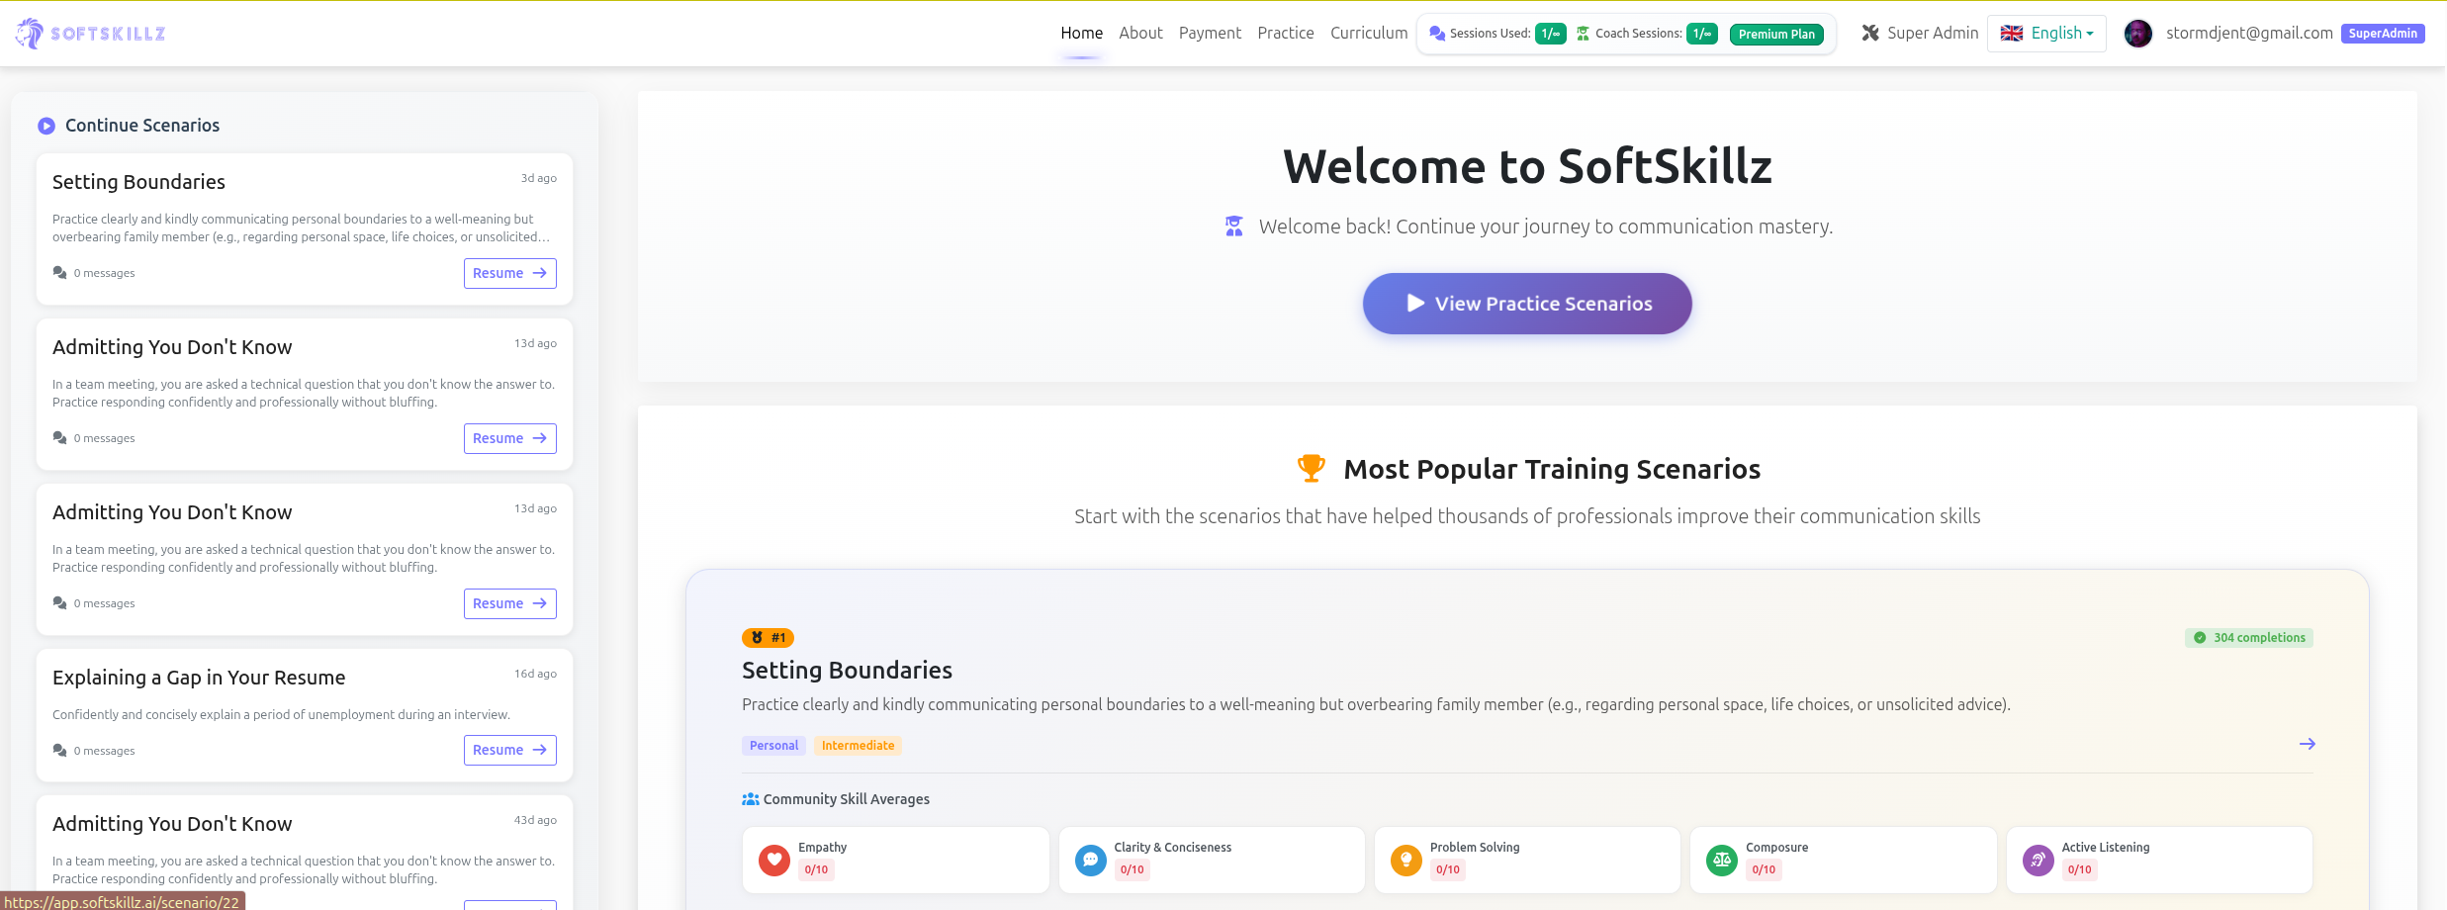The width and height of the screenshot is (2447, 910).
Task: Click the Empathy heart icon
Action: [x=772, y=860]
